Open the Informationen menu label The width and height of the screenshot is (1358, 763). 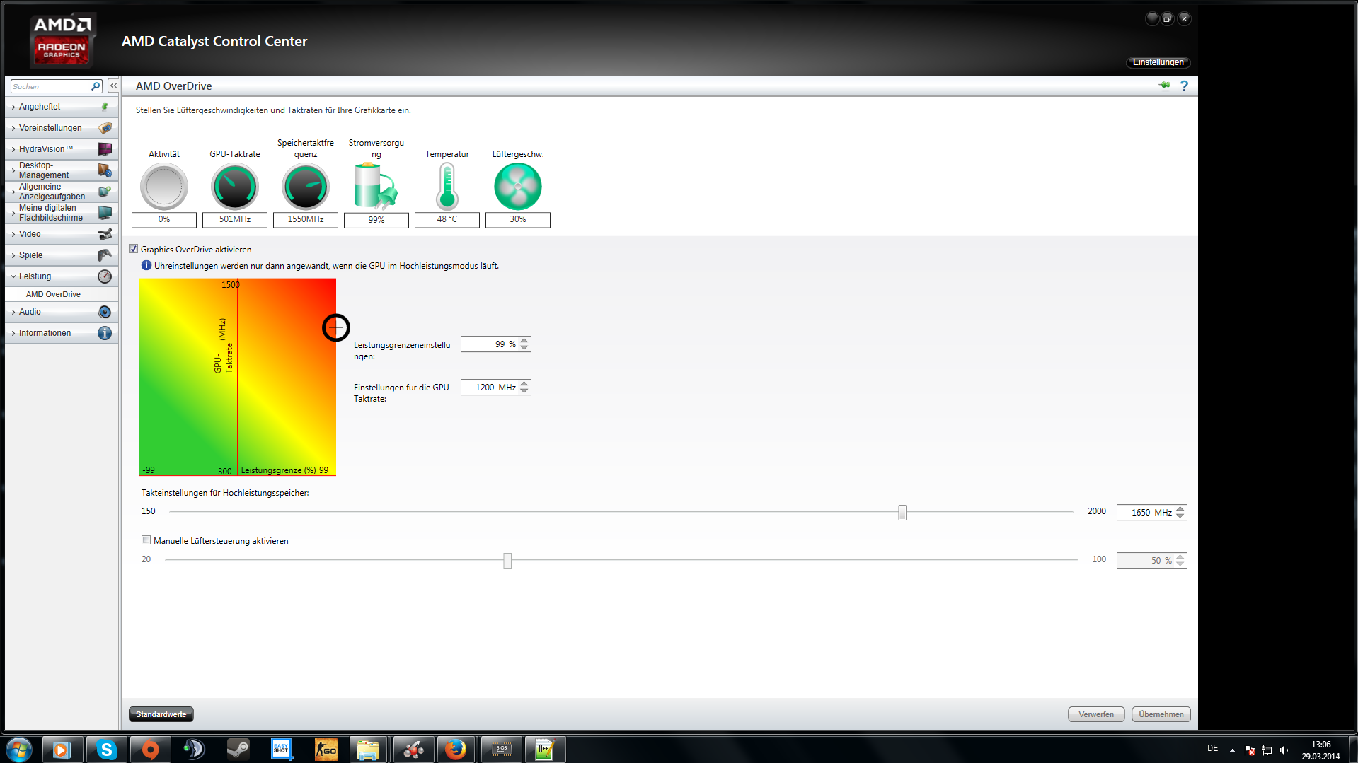tap(45, 333)
